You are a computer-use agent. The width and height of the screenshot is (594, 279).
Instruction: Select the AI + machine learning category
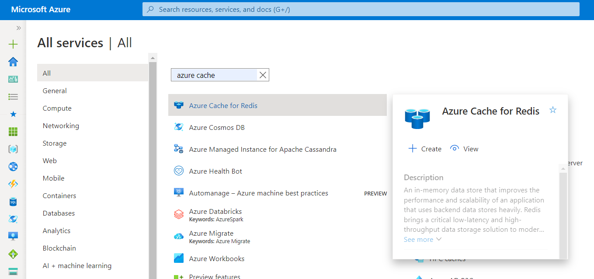pos(77,266)
